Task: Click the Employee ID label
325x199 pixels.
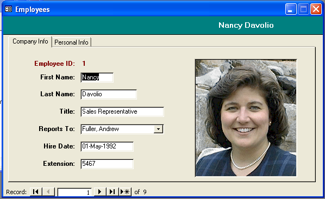Action: pos(54,64)
